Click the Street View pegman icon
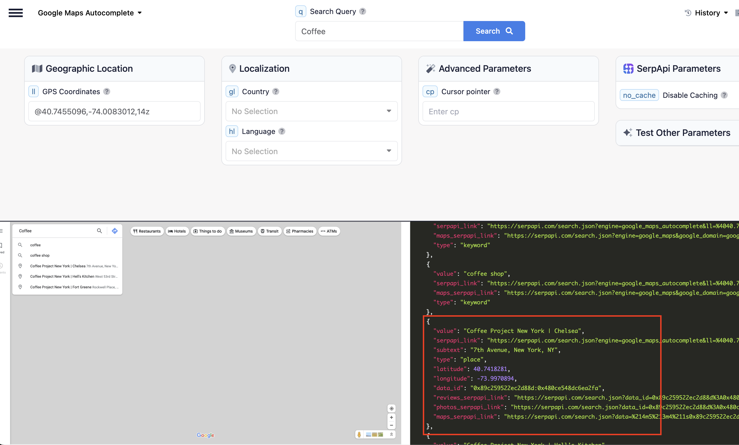The height and width of the screenshot is (445, 739). point(359,435)
